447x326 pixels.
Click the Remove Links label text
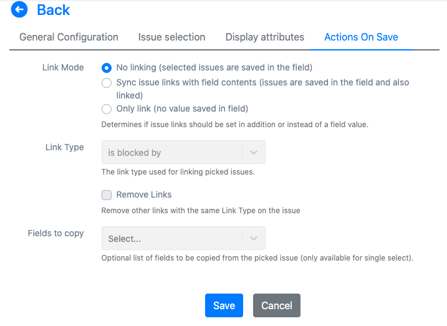coord(144,194)
